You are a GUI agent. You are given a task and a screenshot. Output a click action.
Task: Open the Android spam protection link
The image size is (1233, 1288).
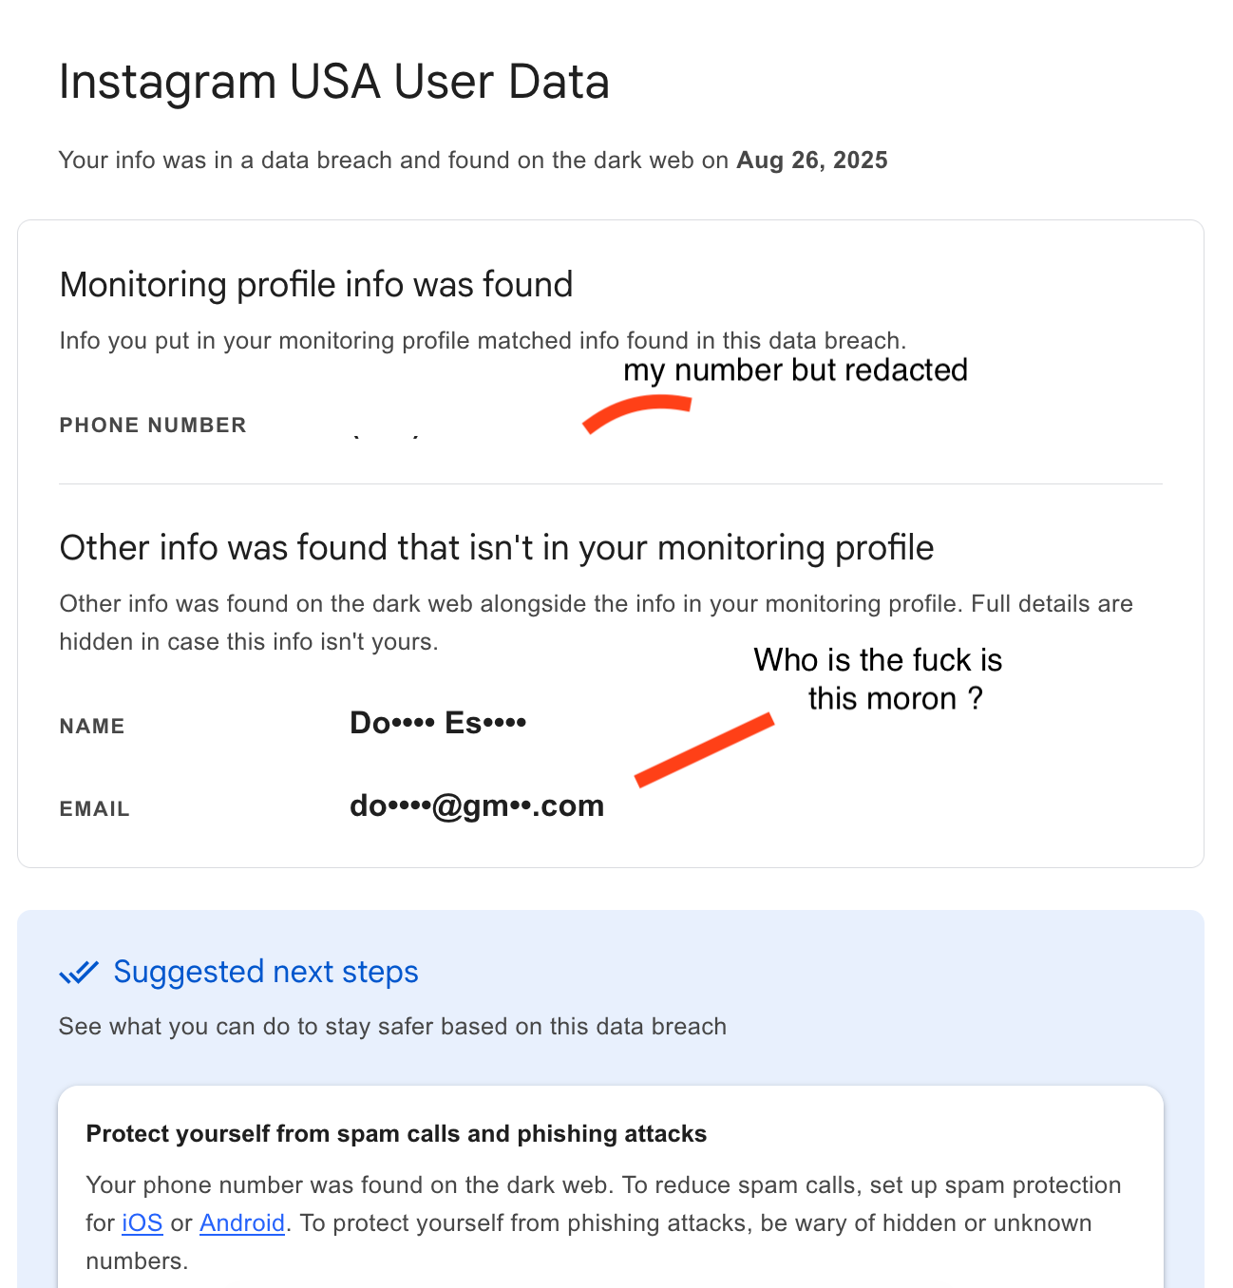[242, 1223]
